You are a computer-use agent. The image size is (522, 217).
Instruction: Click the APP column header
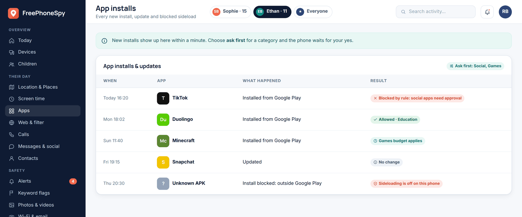[x=162, y=81]
